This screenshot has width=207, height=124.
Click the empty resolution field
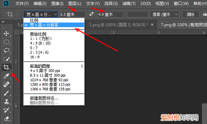click(x=138, y=14)
